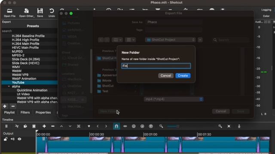Click the timeline Create Marker icon
This screenshot has height=154, width=275.
click(89, 126)
